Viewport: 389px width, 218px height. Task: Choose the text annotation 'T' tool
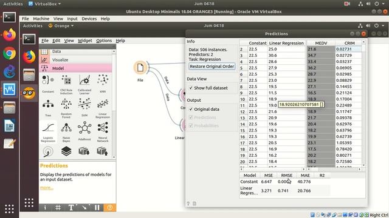pos(71,208)
